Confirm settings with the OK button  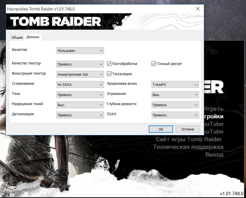pos(161,129)
